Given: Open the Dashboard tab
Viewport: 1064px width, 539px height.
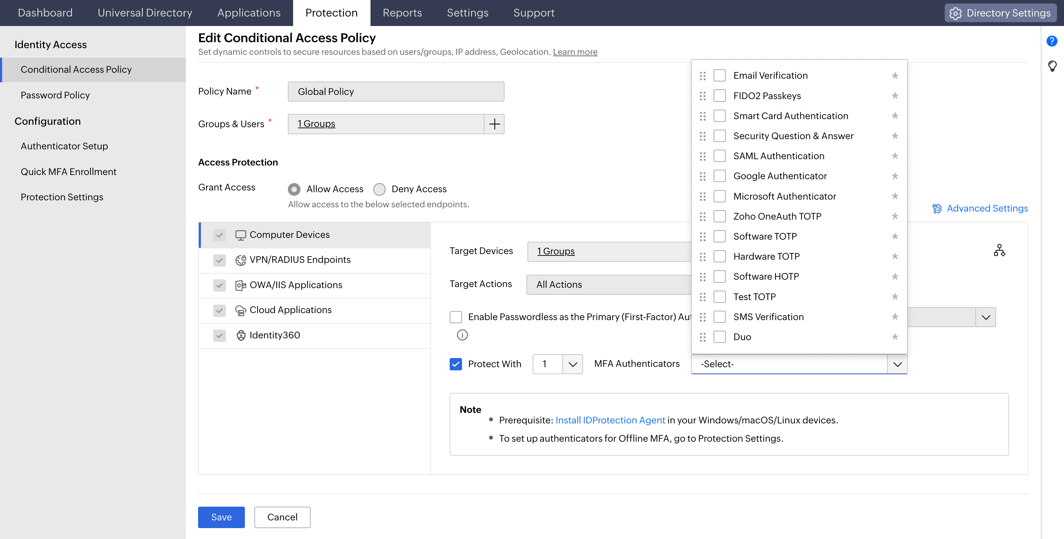Looking at the screenshot, I should [45, 13].
